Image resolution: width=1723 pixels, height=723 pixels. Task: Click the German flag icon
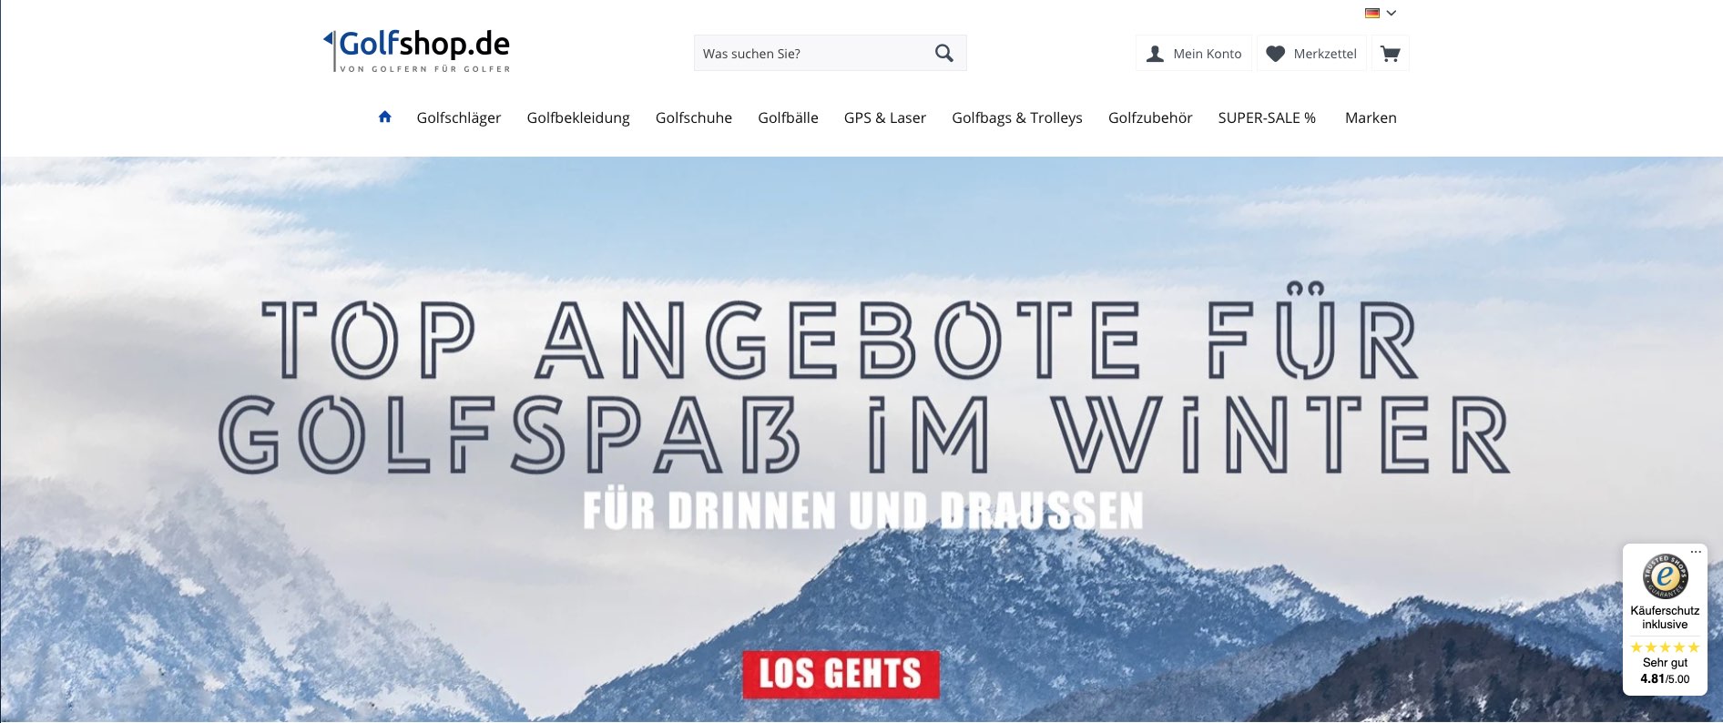1372,13
